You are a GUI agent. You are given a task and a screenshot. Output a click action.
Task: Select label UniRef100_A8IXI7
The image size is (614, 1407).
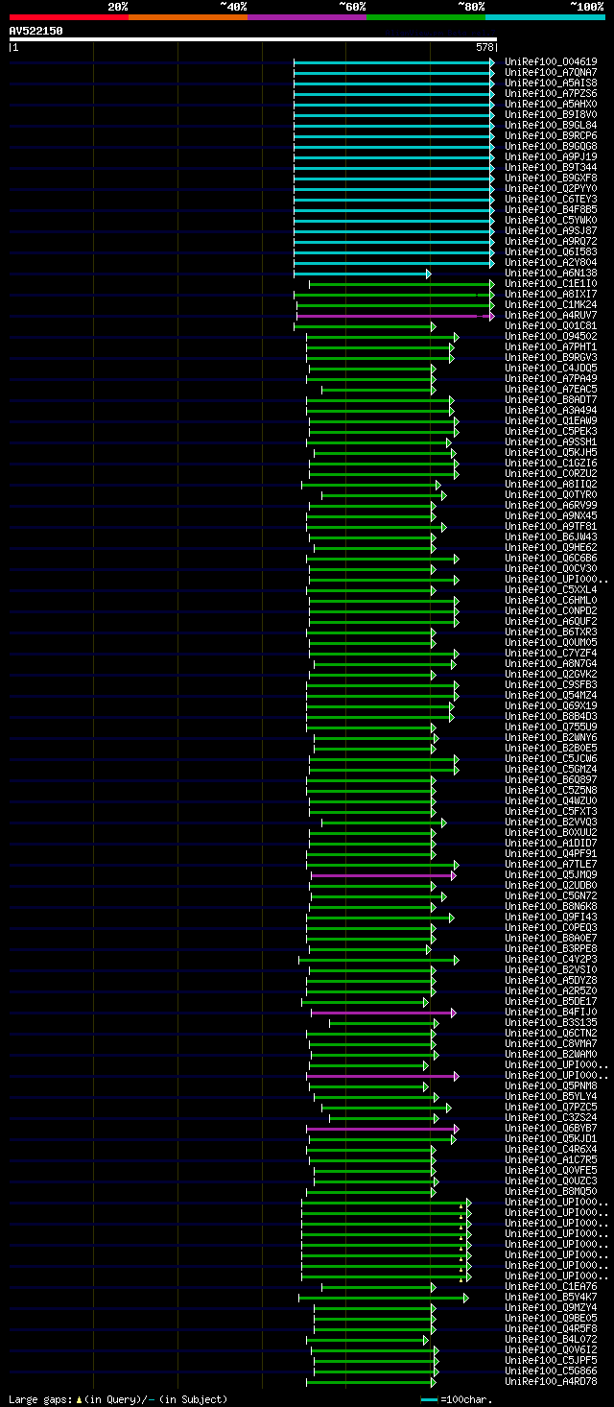tap(551, 294)
